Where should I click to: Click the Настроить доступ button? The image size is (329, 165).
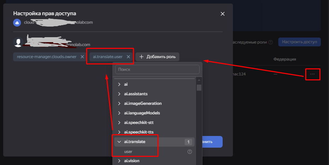coord(299,42)
